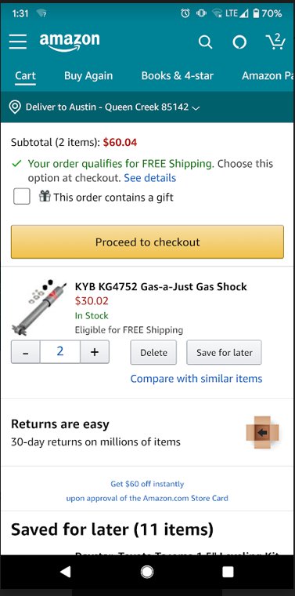This screenshot has width=295, height=596.
Task: Open the shopping cart icon
Action: click(x=275, y=42)
